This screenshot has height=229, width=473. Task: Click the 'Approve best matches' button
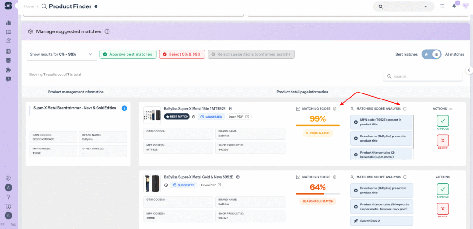pos(128,54)
